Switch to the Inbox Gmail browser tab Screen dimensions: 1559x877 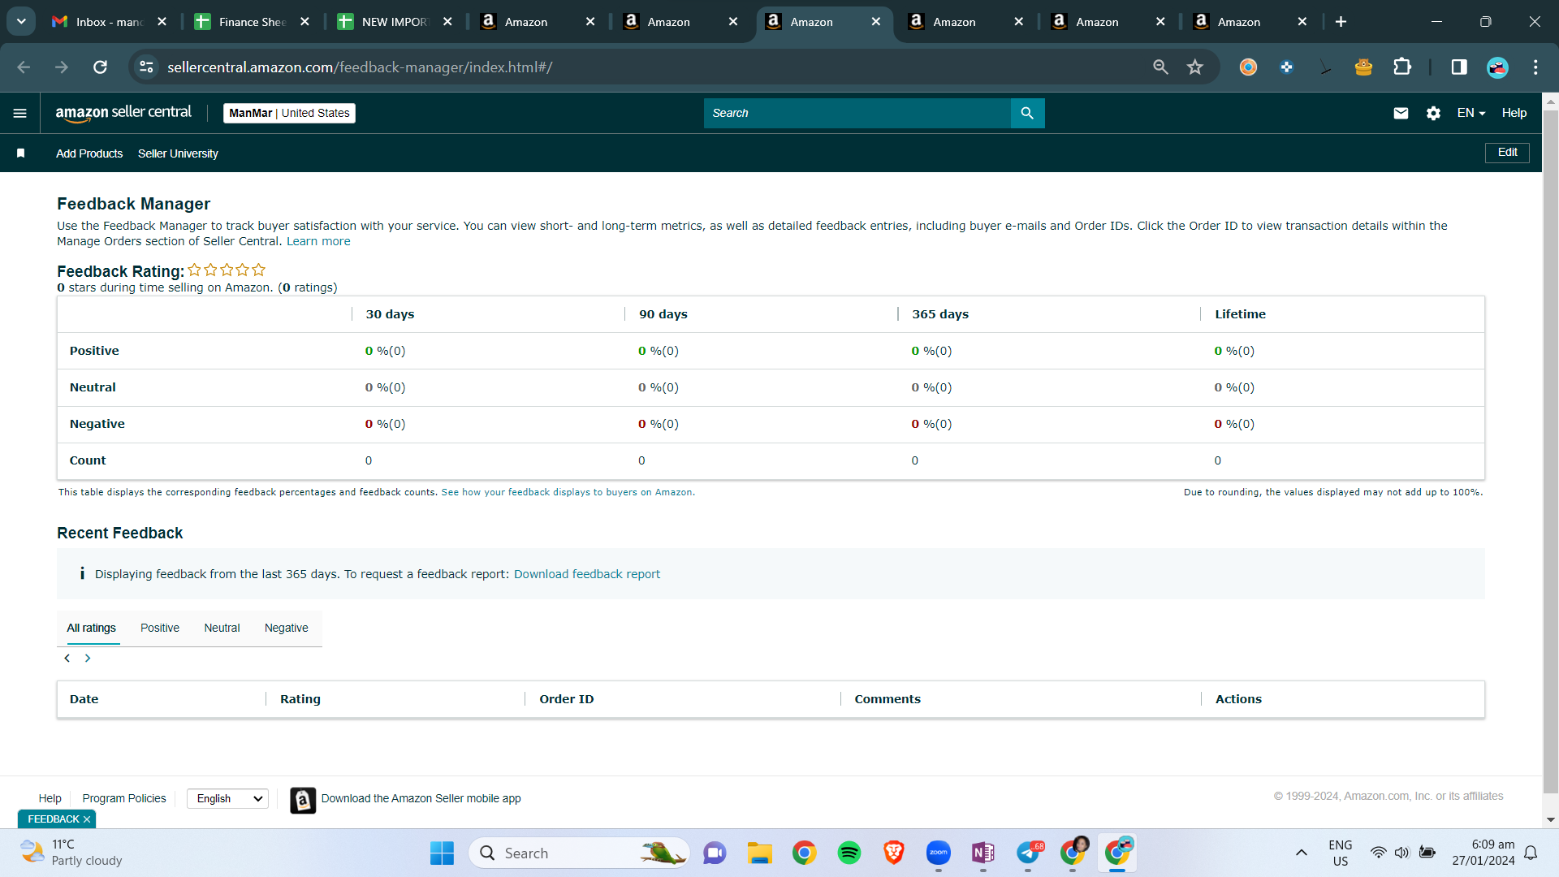[x=109, y=22]
